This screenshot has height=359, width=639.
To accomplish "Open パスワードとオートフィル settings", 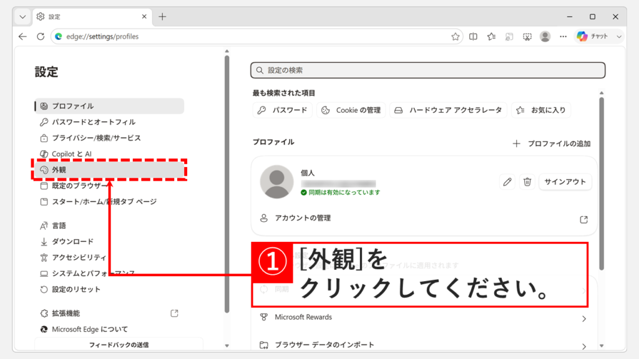I will tap(109, 122).
